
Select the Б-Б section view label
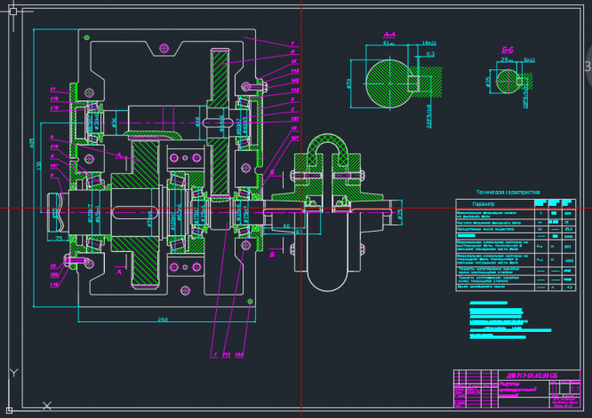[508, 49]
